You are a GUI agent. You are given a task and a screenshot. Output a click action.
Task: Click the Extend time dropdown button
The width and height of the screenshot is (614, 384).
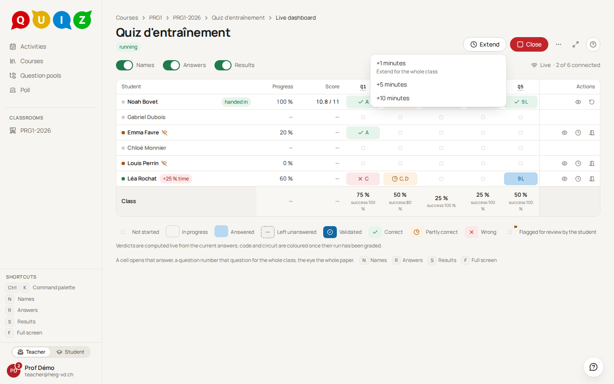point(485,44)
